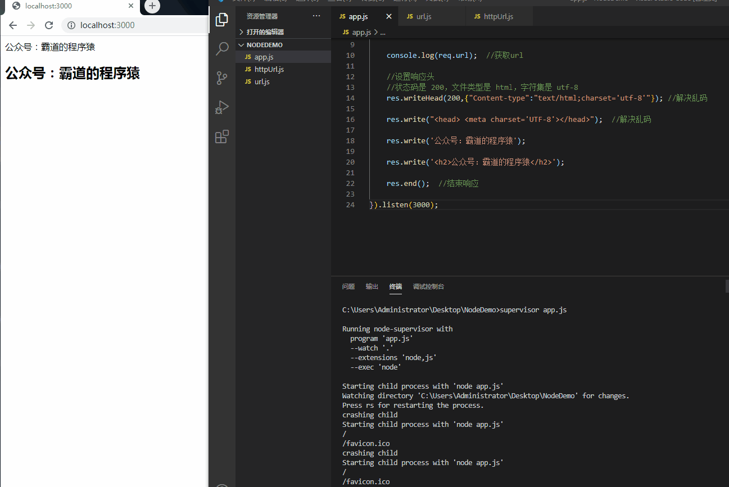The height and width of the screenshot is (487, 729).
Task: Click app.js in the editor breadcrumb
Action: point(361,33)
